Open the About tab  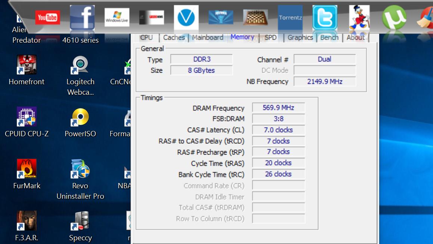coord(356,38)
